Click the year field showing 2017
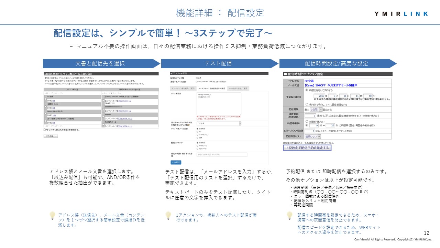 point(320,96)
